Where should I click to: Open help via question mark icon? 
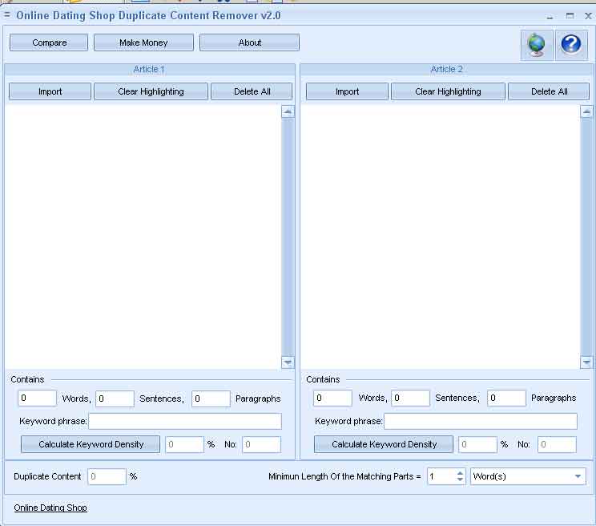(x=571, y=45)
